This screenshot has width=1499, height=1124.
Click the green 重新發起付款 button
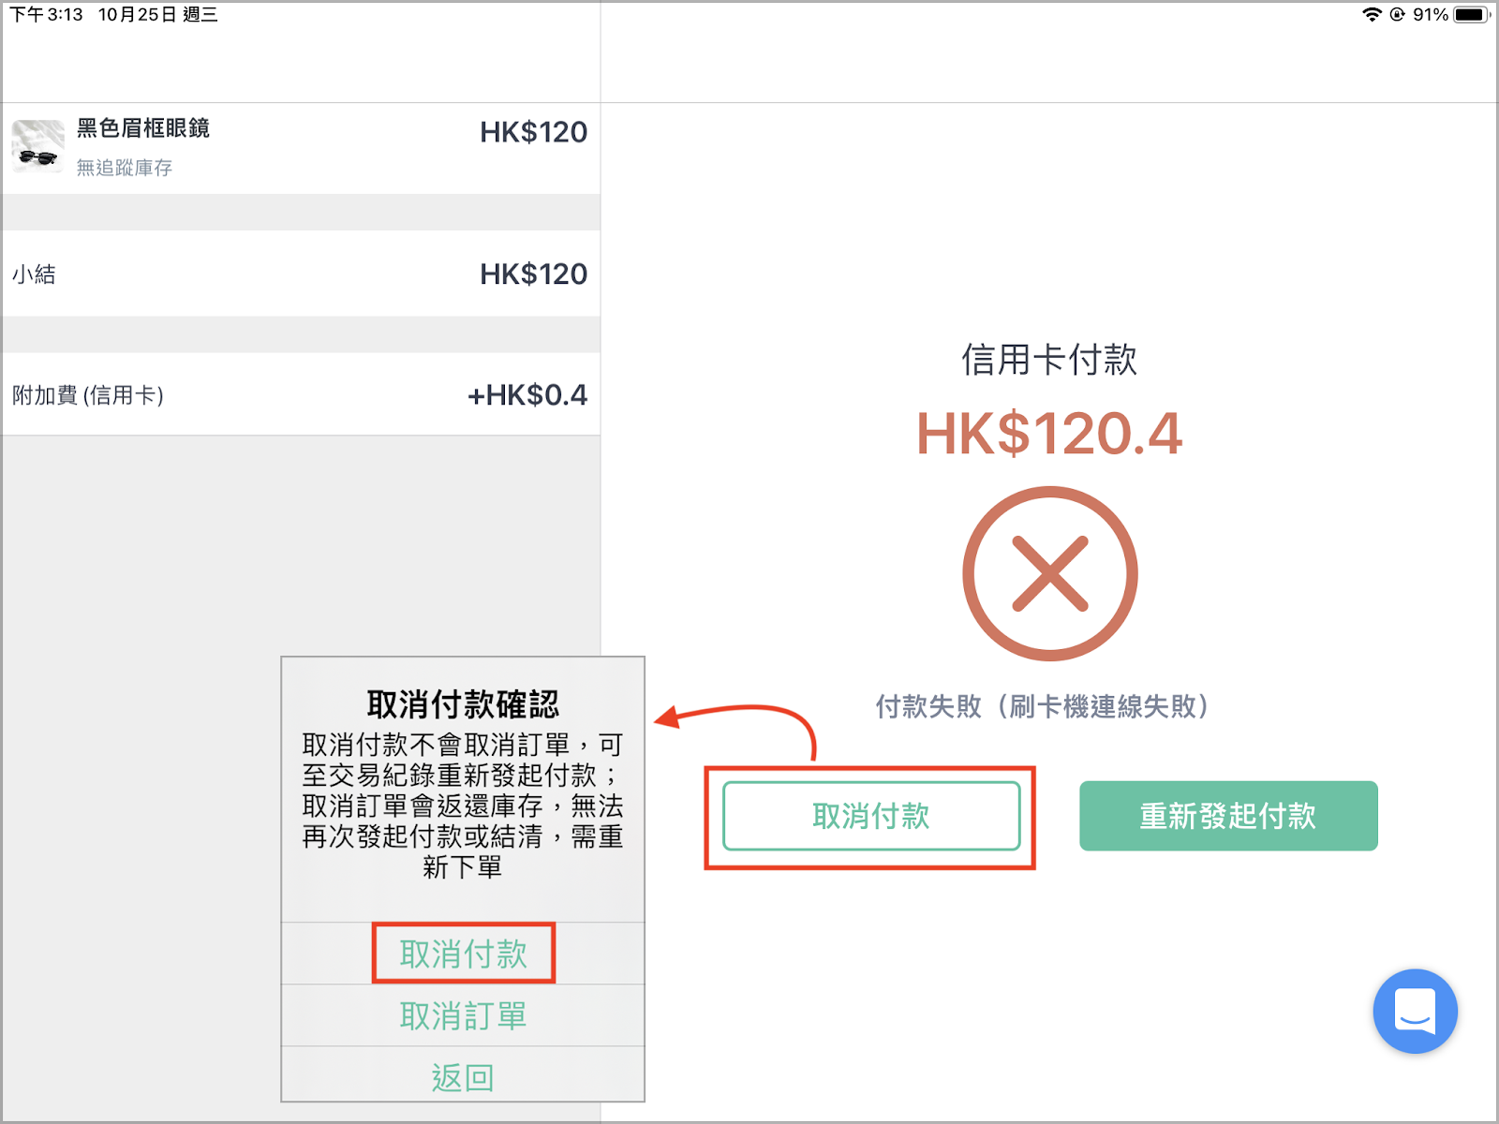pos(1228,816)
